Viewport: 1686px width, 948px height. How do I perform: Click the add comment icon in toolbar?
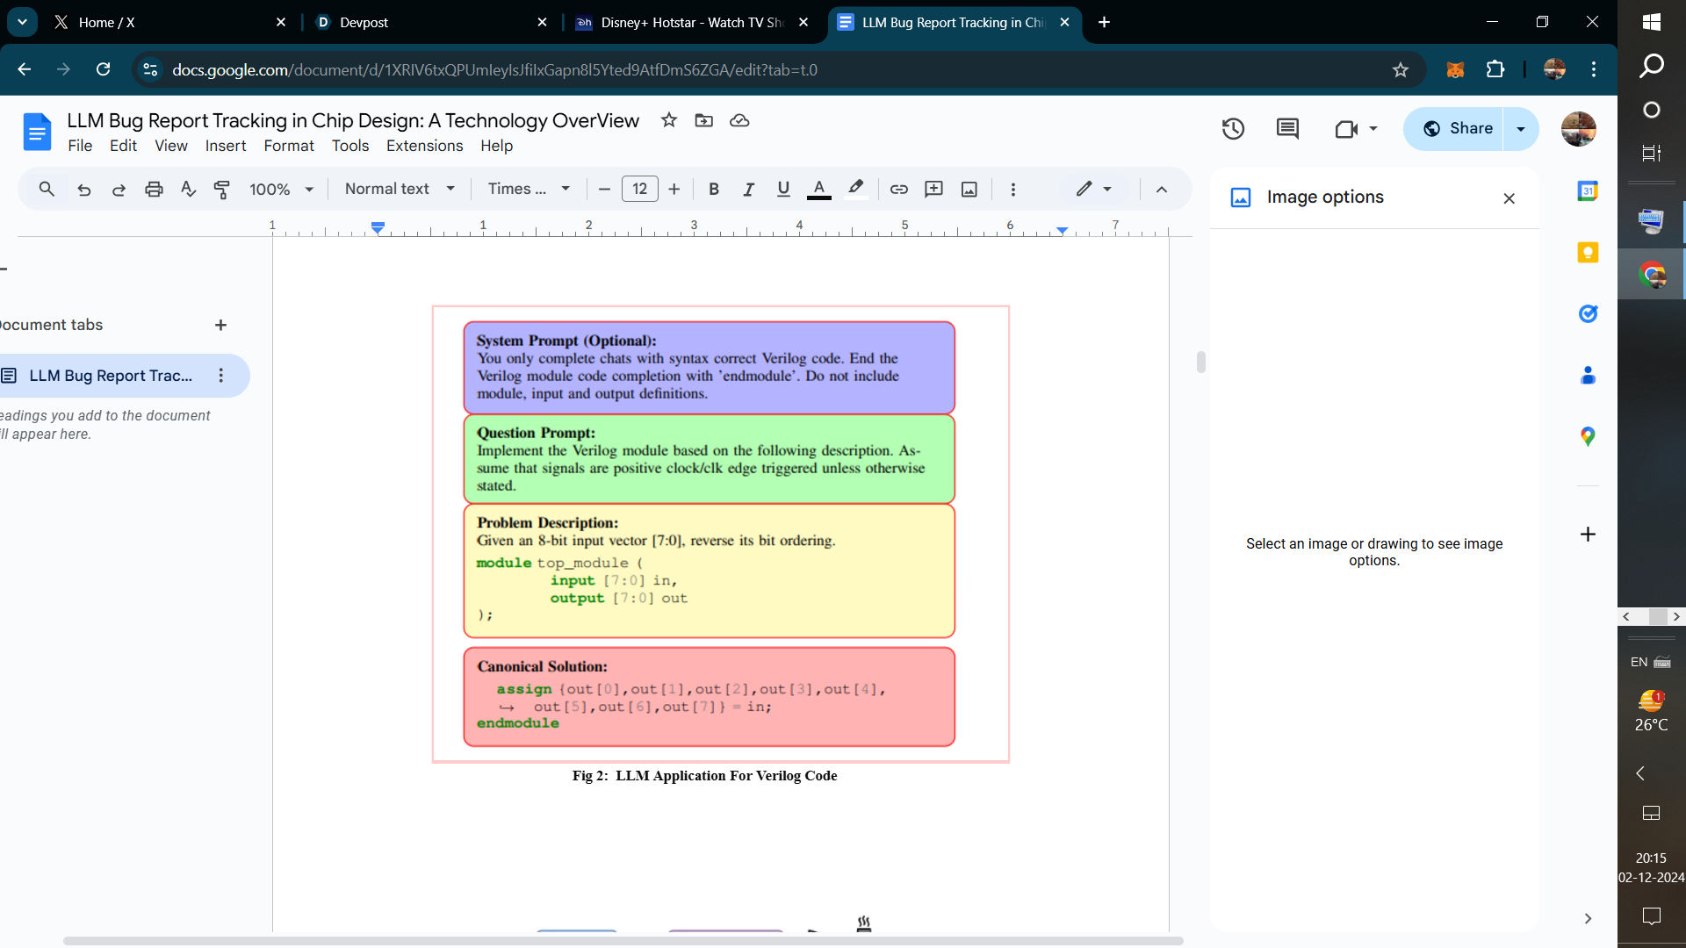[x=933, y=189]
